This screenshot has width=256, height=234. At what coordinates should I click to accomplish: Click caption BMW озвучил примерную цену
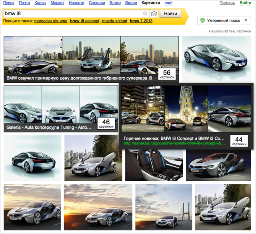pos(79,78)
